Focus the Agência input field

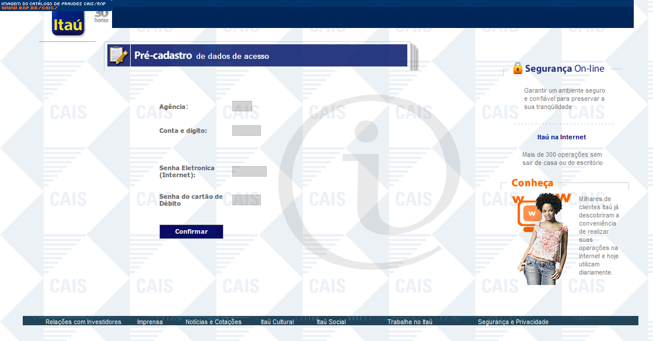coord(242,106)
